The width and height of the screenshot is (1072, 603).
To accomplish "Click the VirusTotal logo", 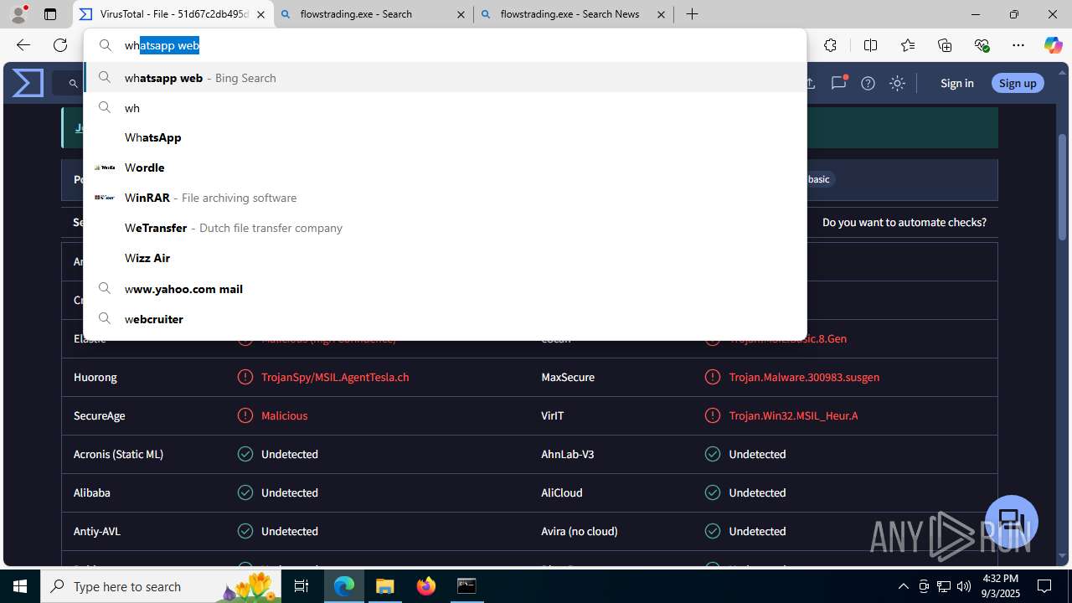I will 28,83.
